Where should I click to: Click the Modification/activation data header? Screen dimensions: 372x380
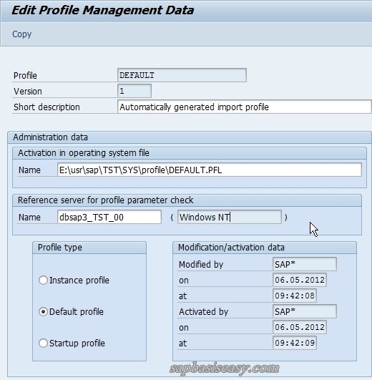265,248
